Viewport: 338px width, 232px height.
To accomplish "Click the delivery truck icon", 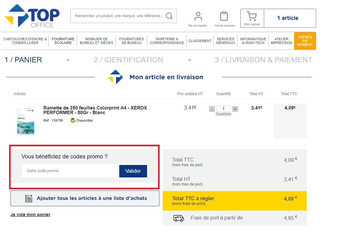I will [x=179, y=218].
